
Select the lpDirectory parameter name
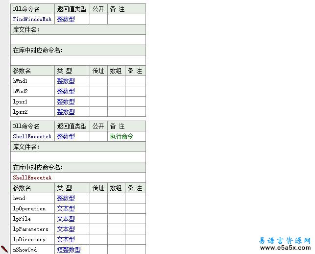(x=29, y=239)
